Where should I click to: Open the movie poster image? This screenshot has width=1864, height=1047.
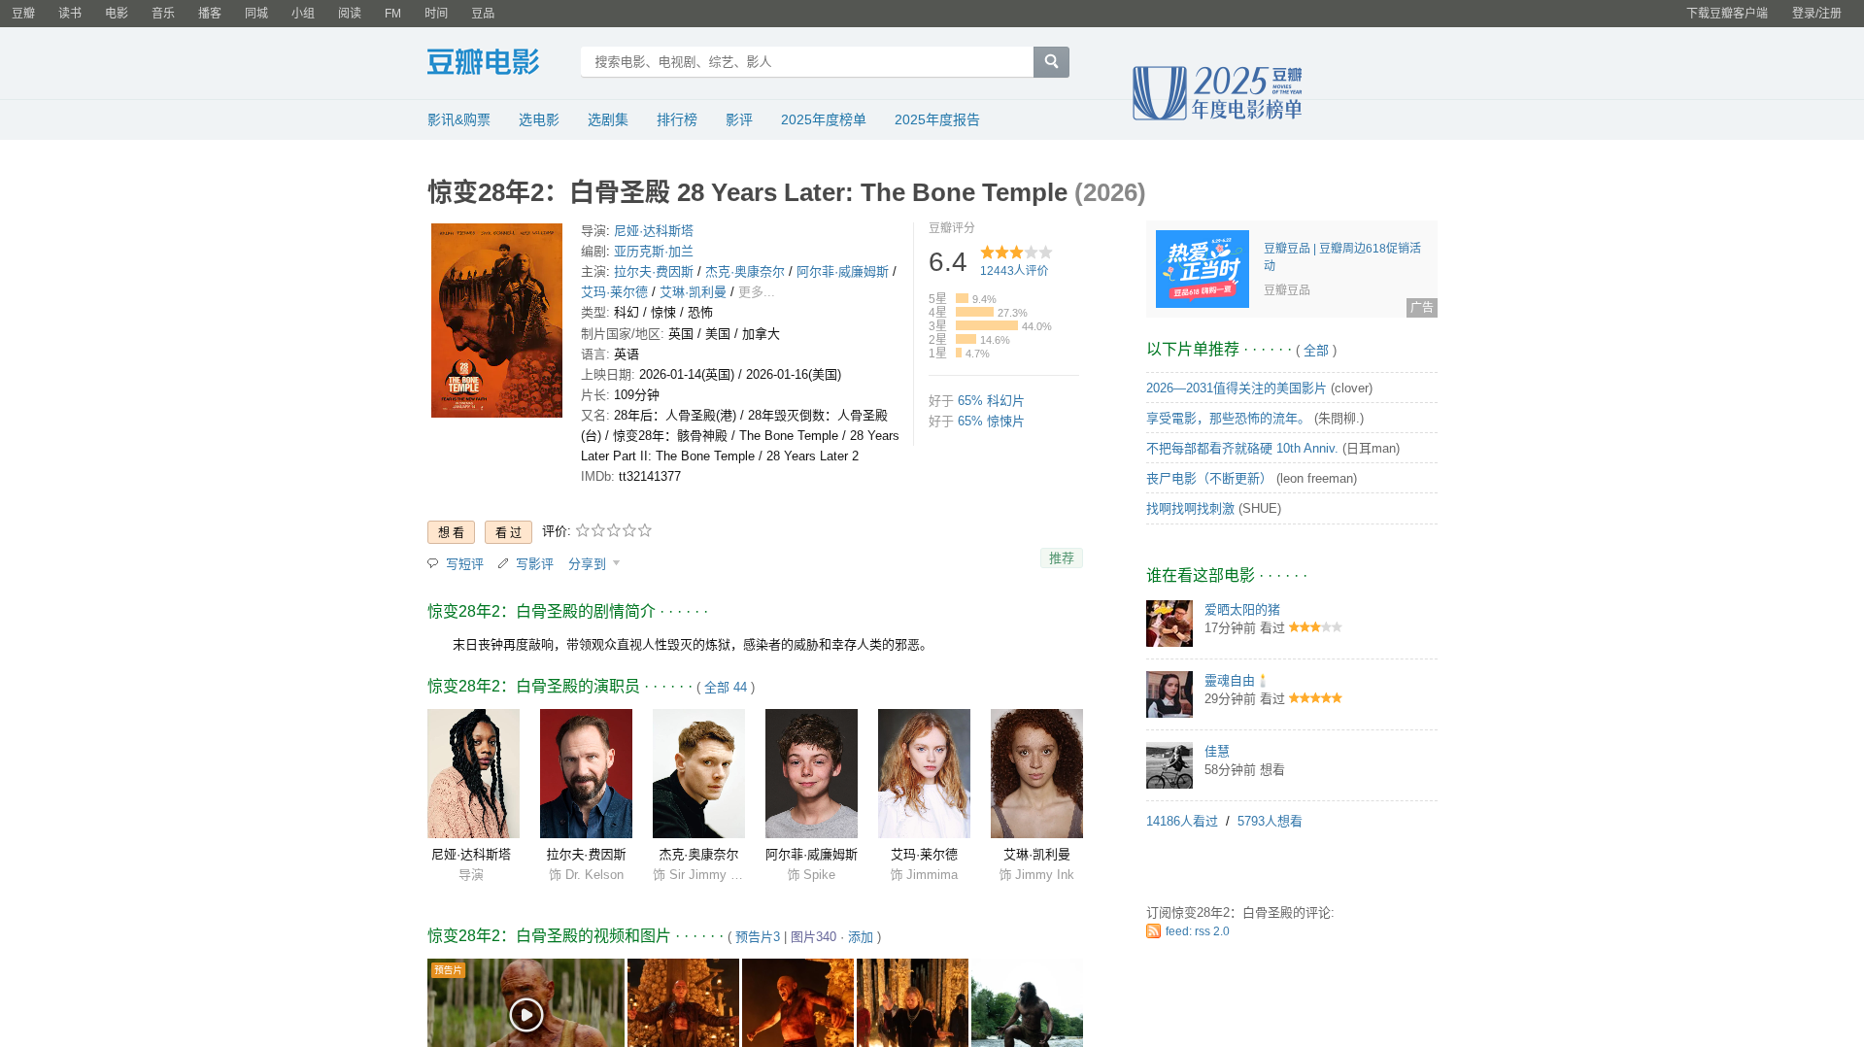[x=496, y=321]
